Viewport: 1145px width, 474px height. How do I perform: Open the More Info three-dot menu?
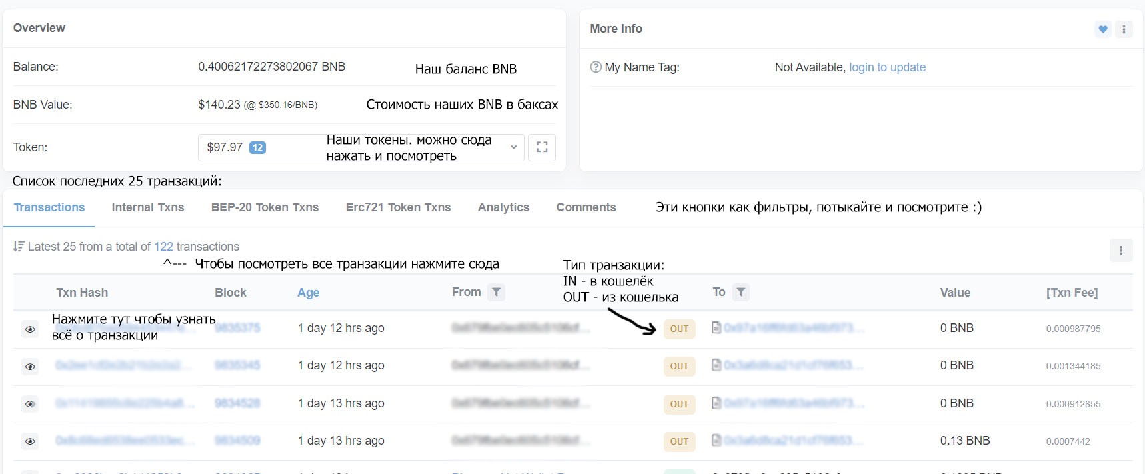tap(1124, 29)
